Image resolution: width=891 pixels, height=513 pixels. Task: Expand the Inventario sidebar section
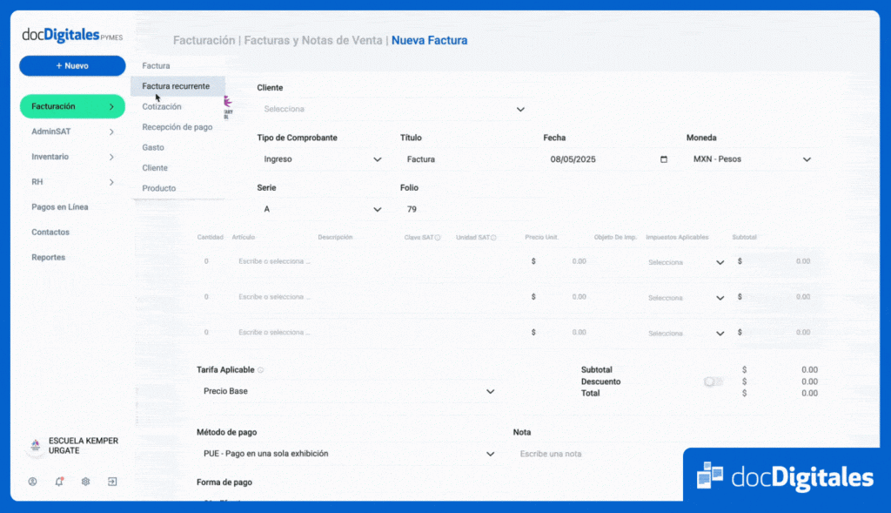tap(72, 157)
